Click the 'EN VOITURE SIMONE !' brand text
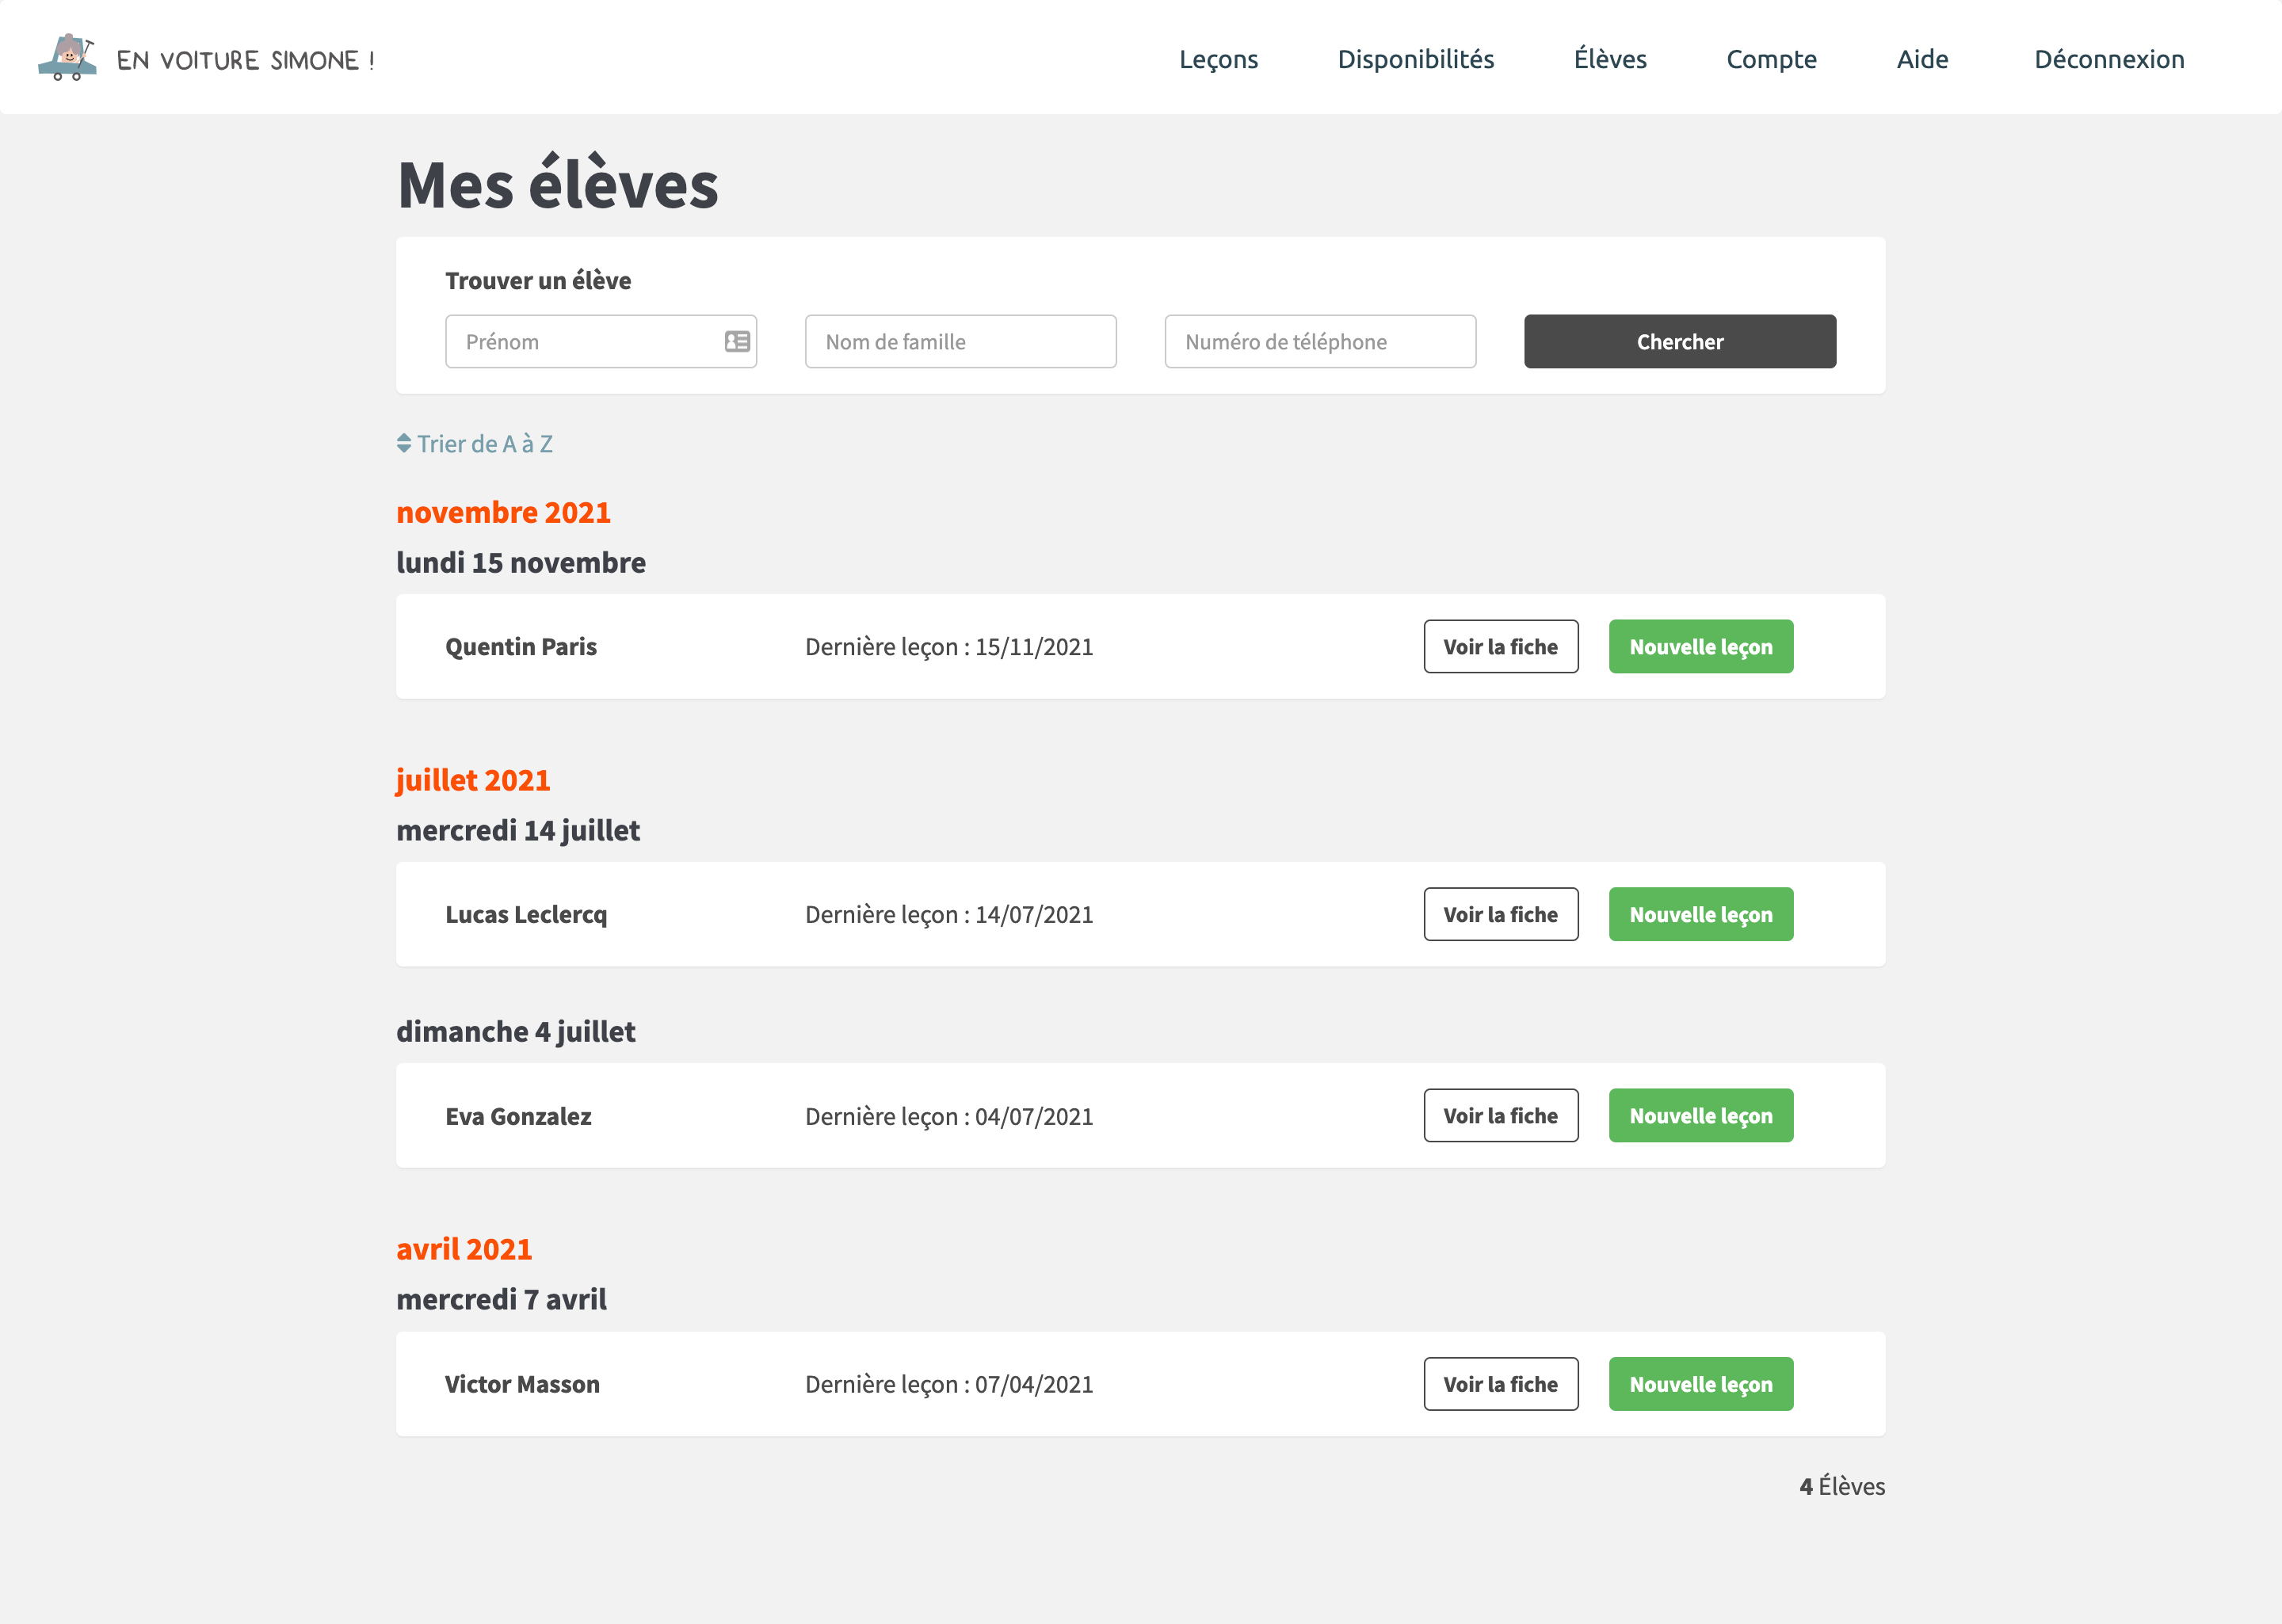This screenshot has height=1624, width=2282. point(246,60)
